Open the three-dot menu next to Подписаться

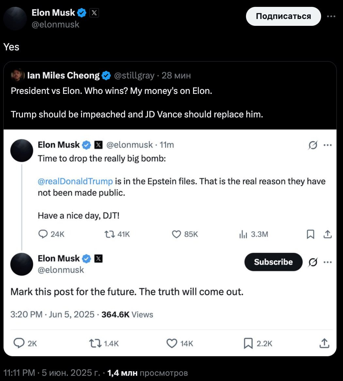click(x=331, y=16)
